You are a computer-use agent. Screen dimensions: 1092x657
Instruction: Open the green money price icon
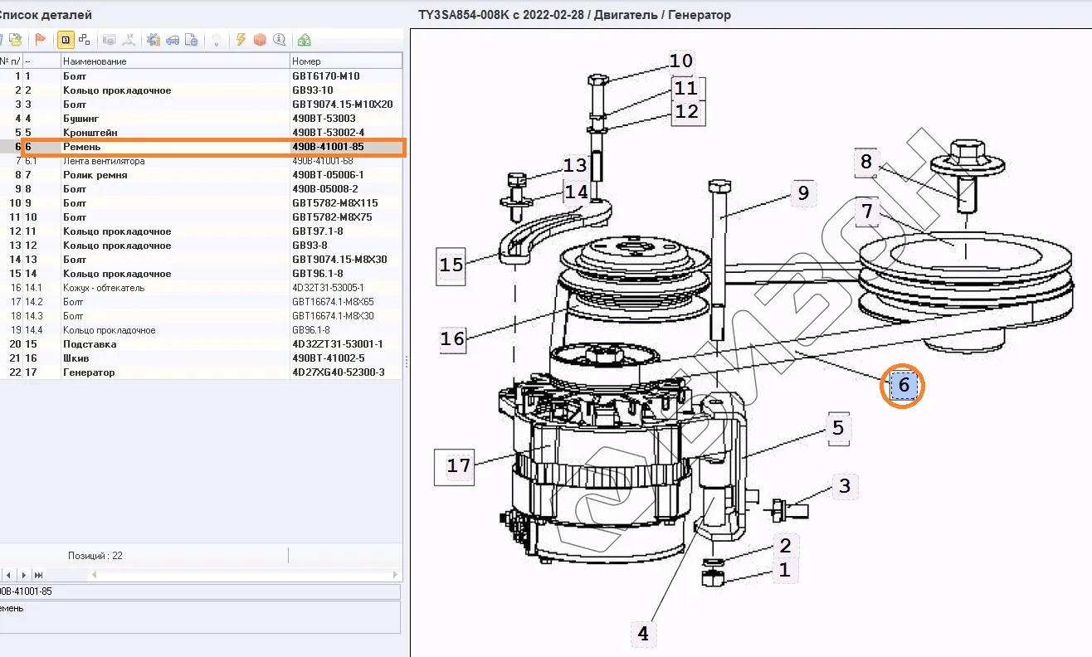pyautogui.click(x=305, y=40)
